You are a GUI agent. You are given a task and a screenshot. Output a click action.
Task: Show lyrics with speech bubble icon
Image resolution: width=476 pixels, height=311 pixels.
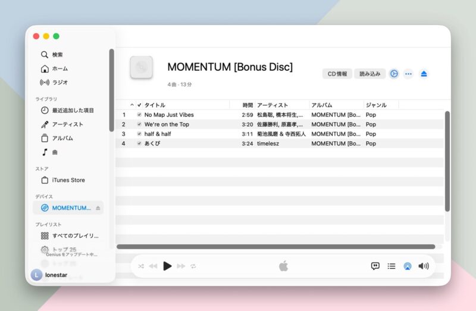(x=375, y=266)
